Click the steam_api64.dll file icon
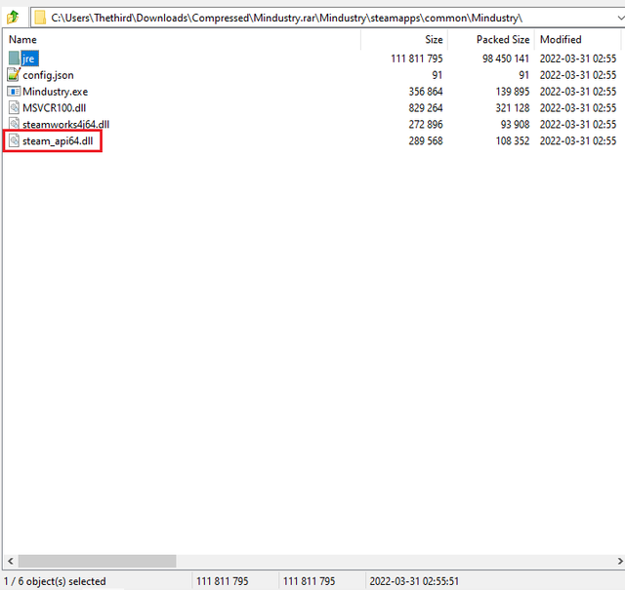The height and width of the screenshot is (590, 625). 14,141
